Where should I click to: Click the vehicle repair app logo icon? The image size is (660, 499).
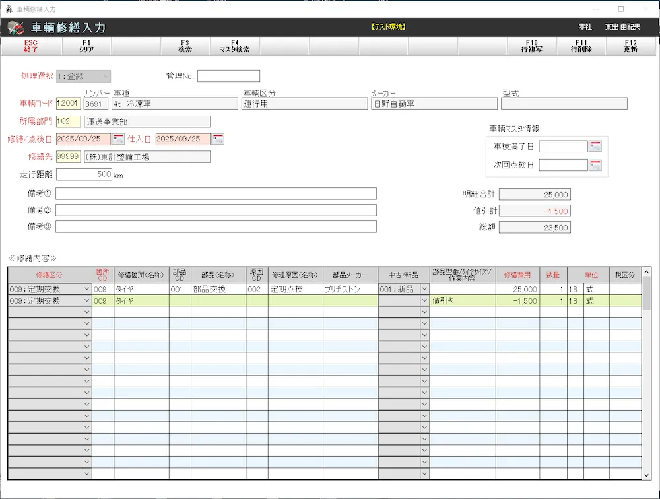[x=15, y=28]
